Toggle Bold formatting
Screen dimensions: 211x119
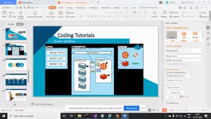click(80, 17)
